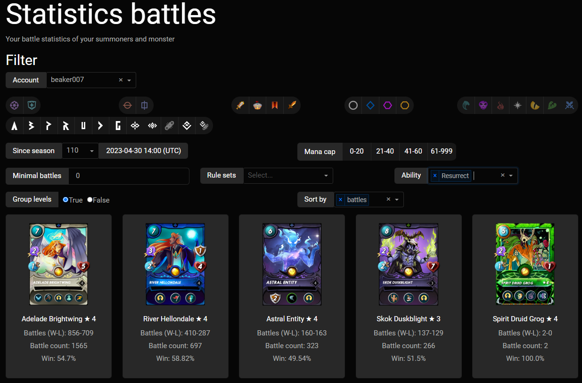Set Group levels to False

tap(90, 200)
